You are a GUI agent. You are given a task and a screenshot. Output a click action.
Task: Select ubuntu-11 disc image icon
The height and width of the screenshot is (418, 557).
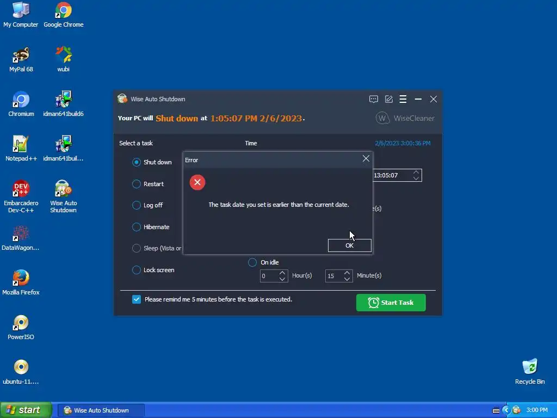coord(21,372)
